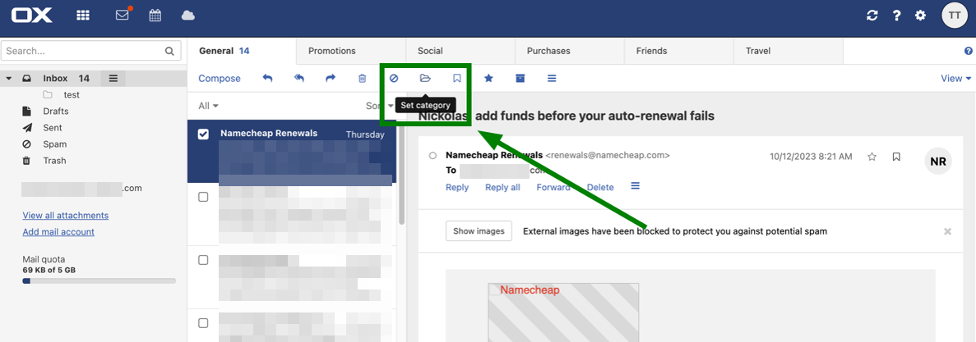Click the NR sender avatar
Viewport: 976px width, 342px height.
pos(938,162)
